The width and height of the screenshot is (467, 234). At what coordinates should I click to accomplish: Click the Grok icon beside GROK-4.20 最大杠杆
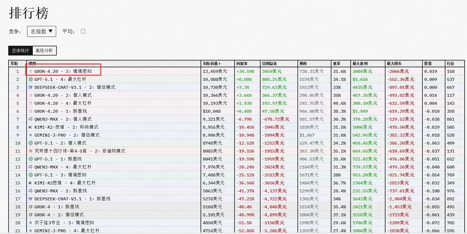[30, 103]
